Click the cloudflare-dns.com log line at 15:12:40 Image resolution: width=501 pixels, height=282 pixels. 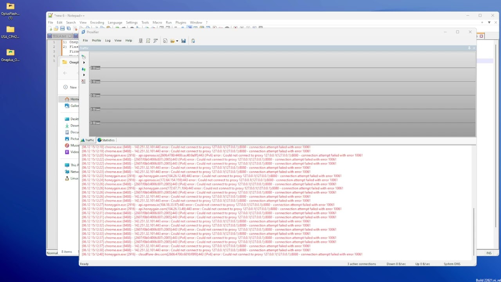point(222,254)
